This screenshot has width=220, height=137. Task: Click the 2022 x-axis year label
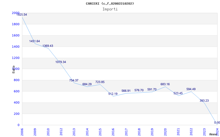tap(191, 132)
